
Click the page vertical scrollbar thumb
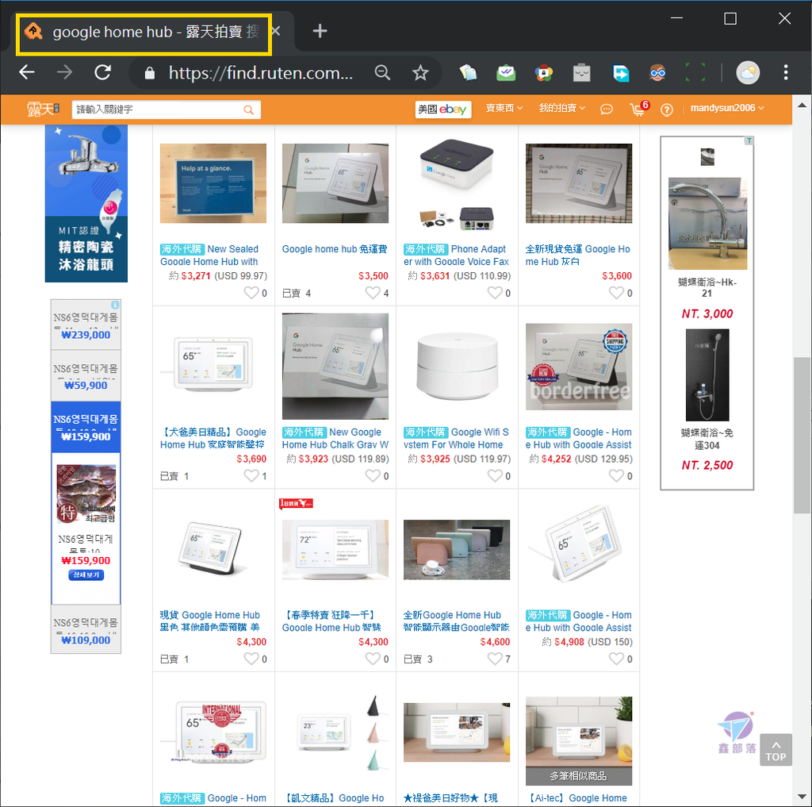click(802, 435)
